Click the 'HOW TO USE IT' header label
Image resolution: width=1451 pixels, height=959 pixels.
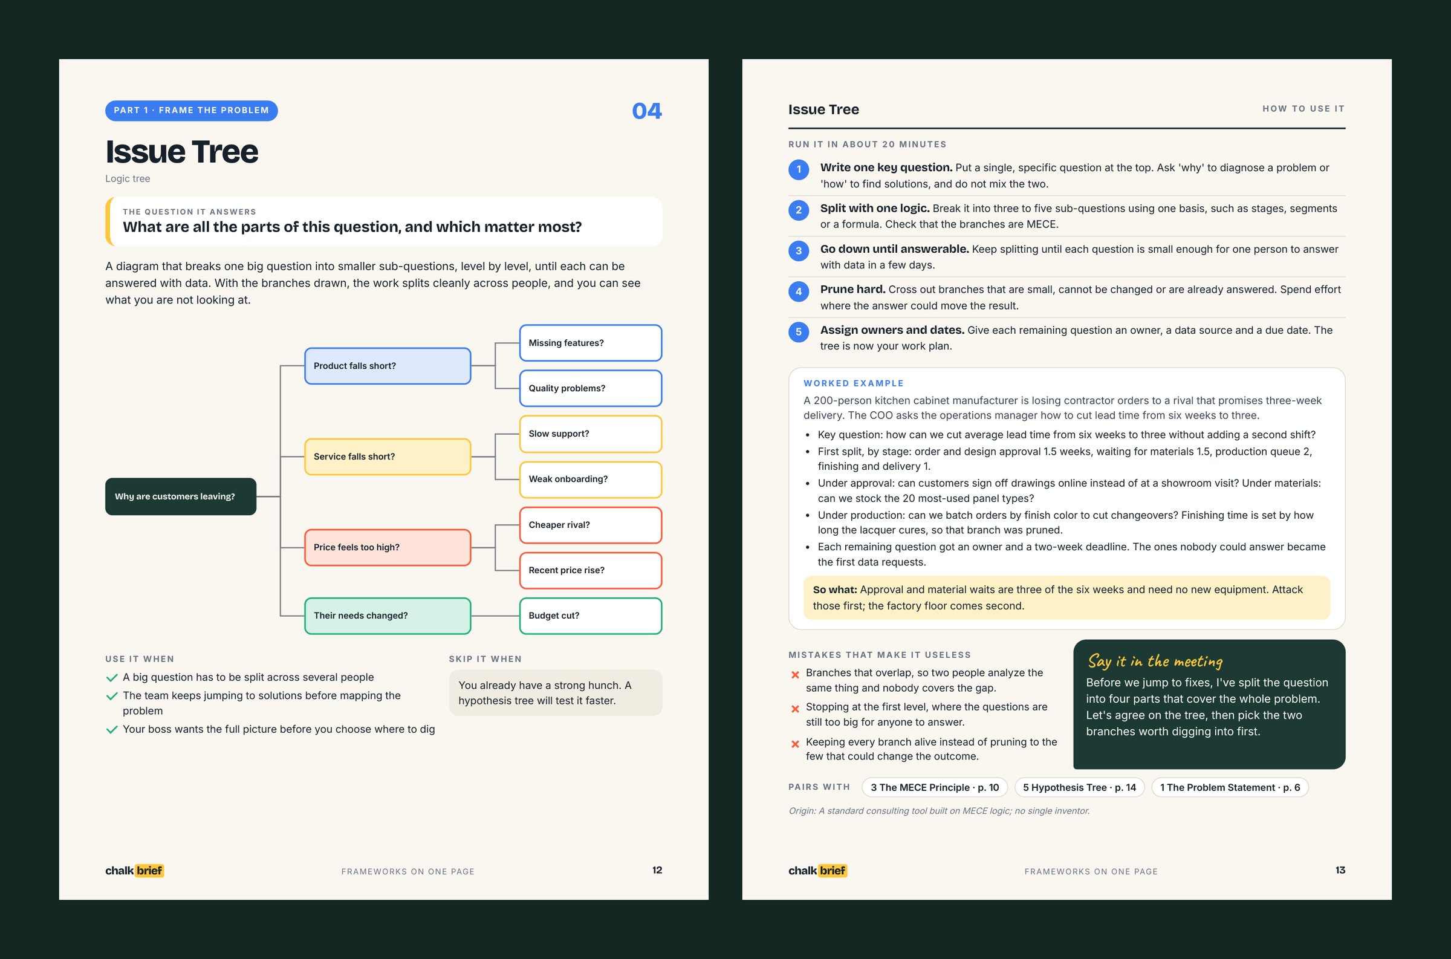(x=1303, y=109)
